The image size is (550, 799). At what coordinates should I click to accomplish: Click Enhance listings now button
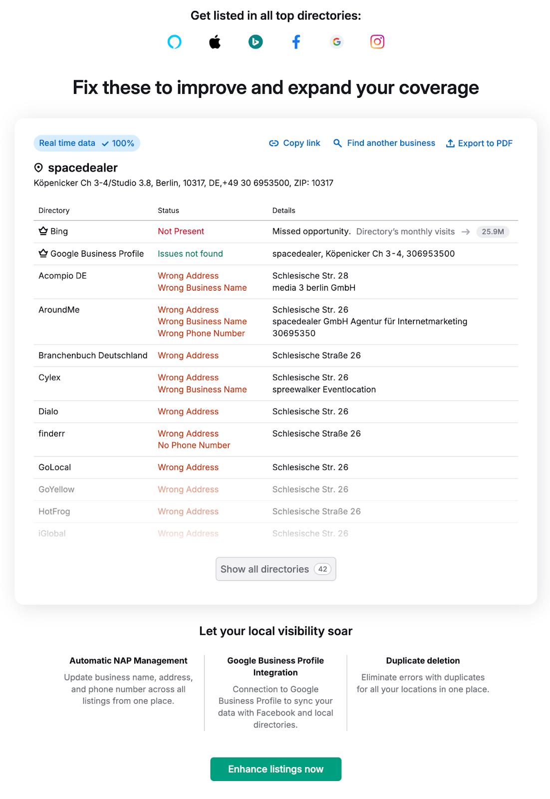(276, 769)
